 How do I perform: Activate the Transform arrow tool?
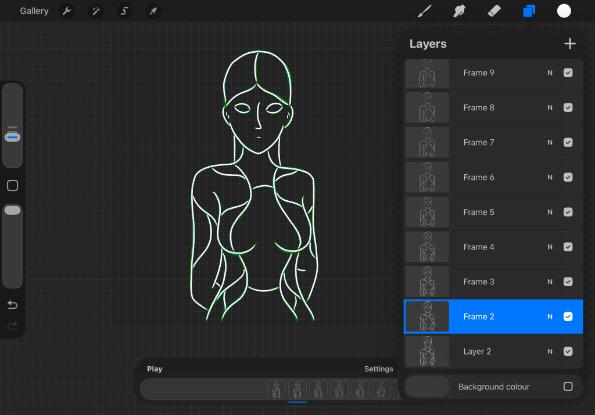[153, 11]
